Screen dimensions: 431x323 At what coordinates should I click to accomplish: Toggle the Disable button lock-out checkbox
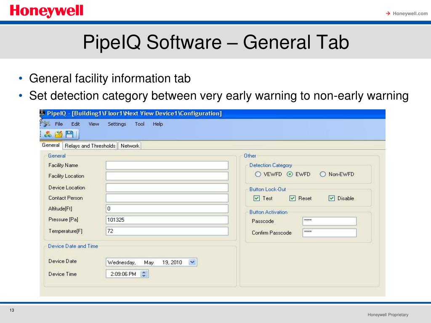332,199
